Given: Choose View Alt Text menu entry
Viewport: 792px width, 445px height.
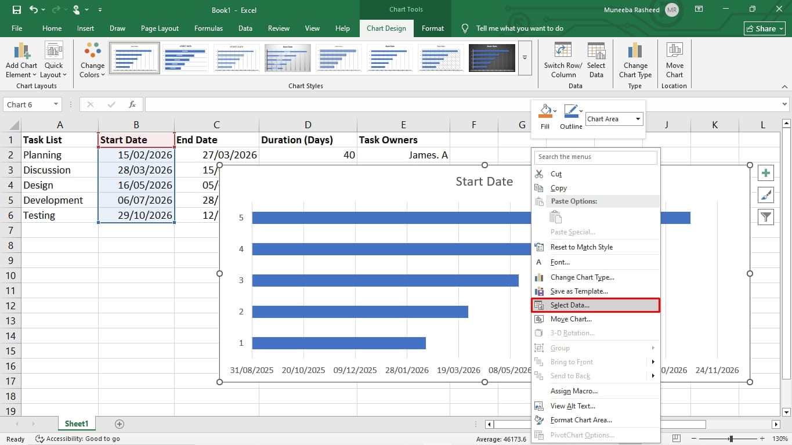Looking at the screenshot, I should pyautogui.click(x=595, y=406).
